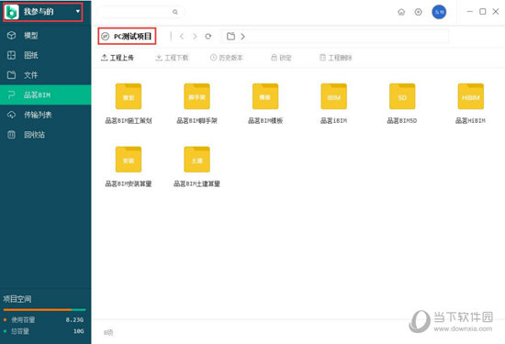Click the 8项 item count in status bar

click(108, 332)
